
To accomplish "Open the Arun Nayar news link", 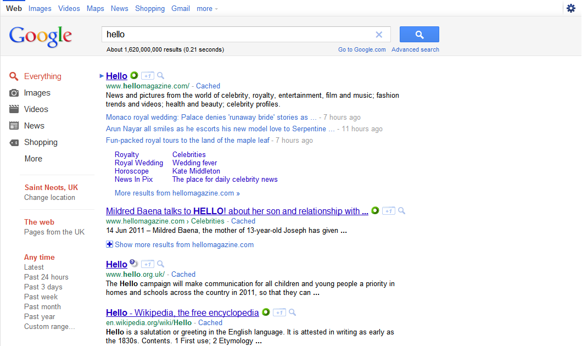I will [x=220, y=129].
